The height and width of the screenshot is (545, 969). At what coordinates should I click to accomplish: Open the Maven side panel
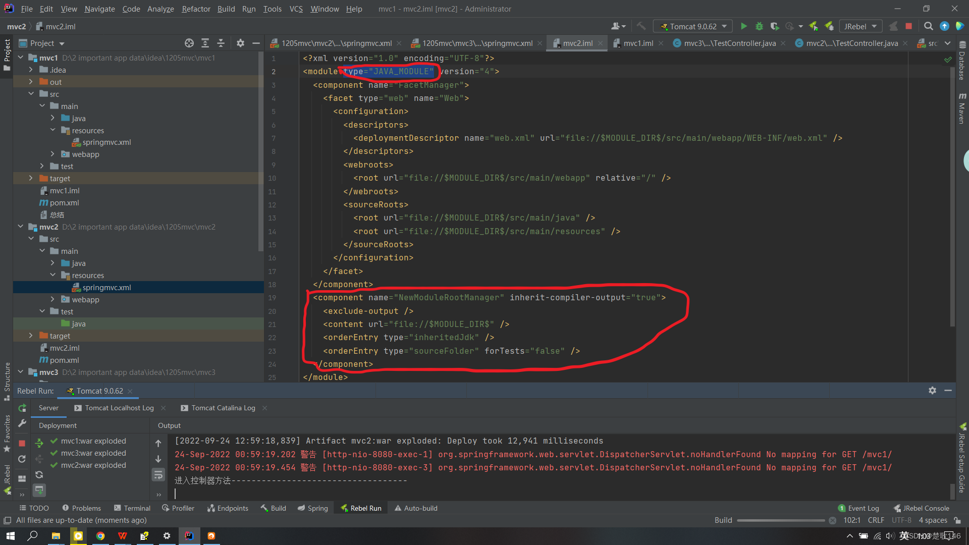tap(962, 103)
